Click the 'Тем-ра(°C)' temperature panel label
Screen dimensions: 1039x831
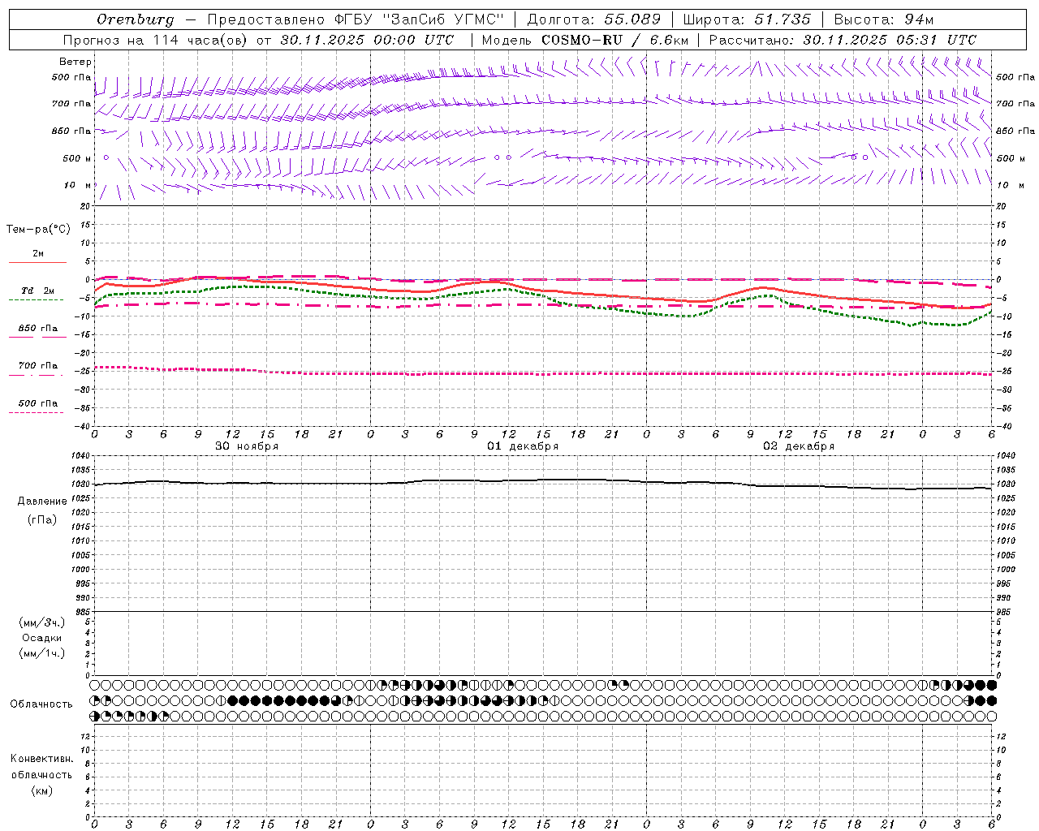coord(38,229)
